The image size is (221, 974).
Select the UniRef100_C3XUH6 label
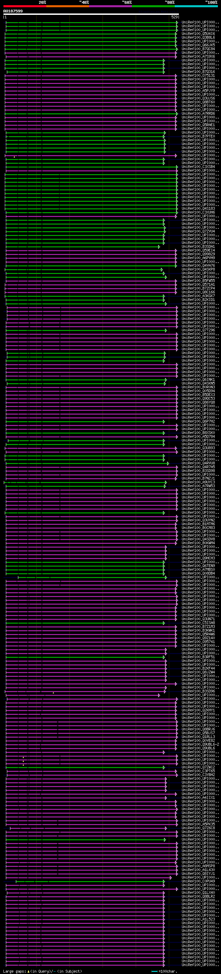(198, 212)
